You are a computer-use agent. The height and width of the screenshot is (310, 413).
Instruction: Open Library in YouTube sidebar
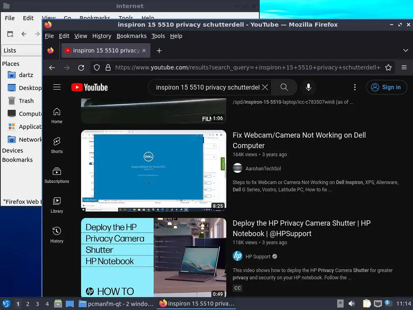(56, 205)
